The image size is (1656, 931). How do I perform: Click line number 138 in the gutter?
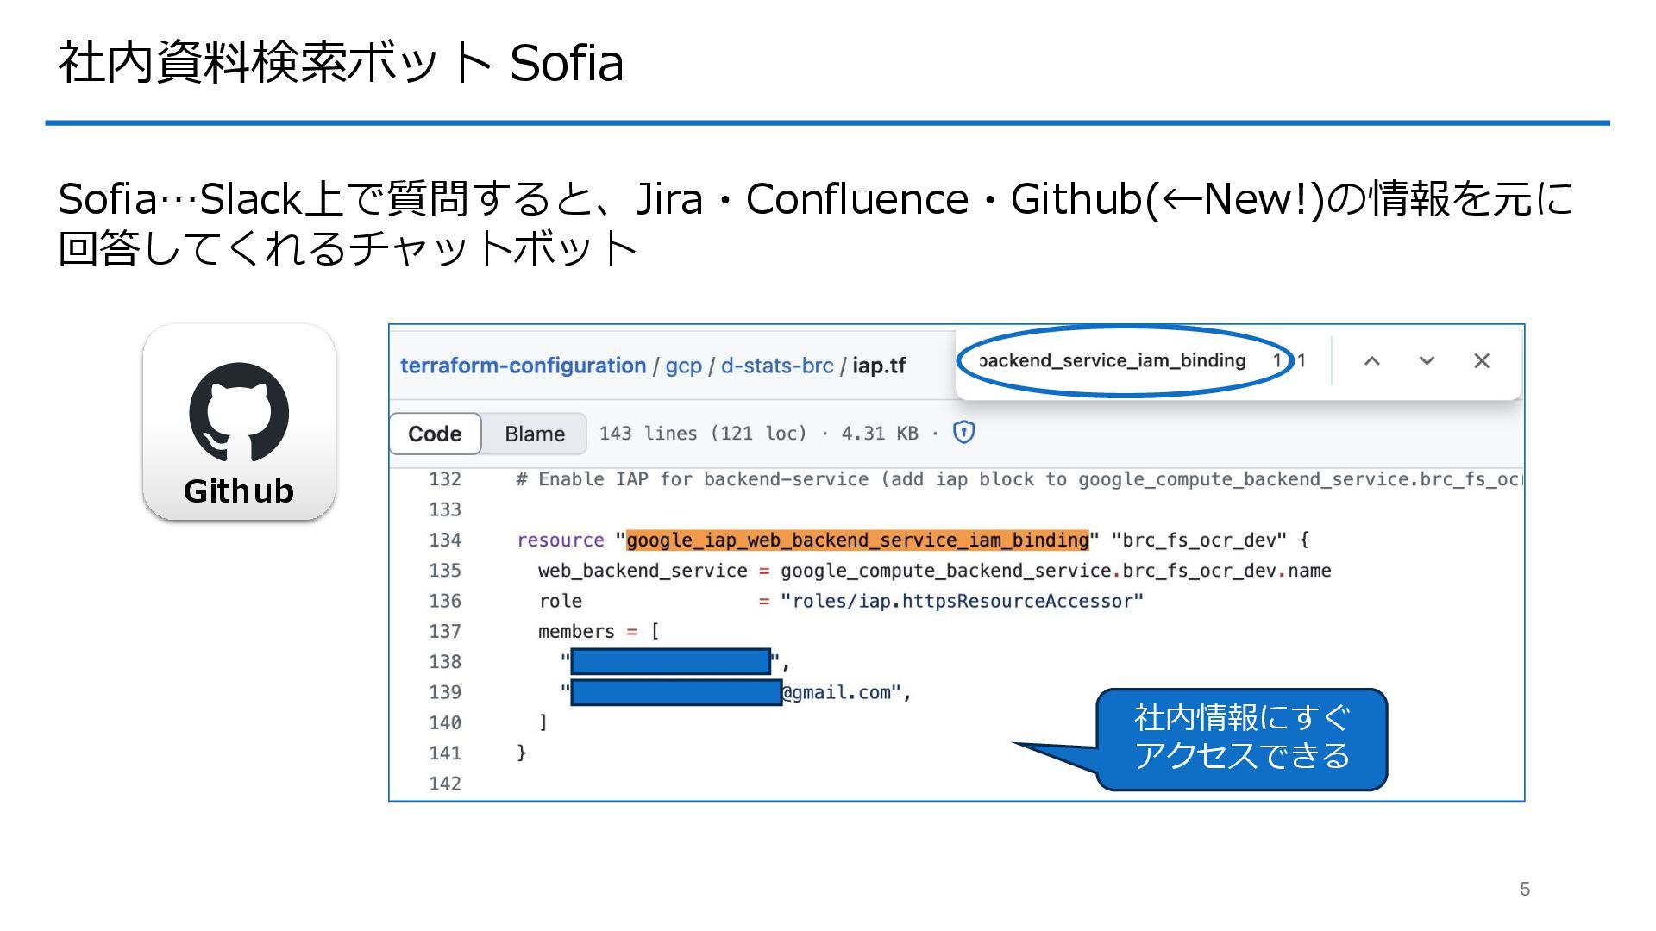click(445, 662)
